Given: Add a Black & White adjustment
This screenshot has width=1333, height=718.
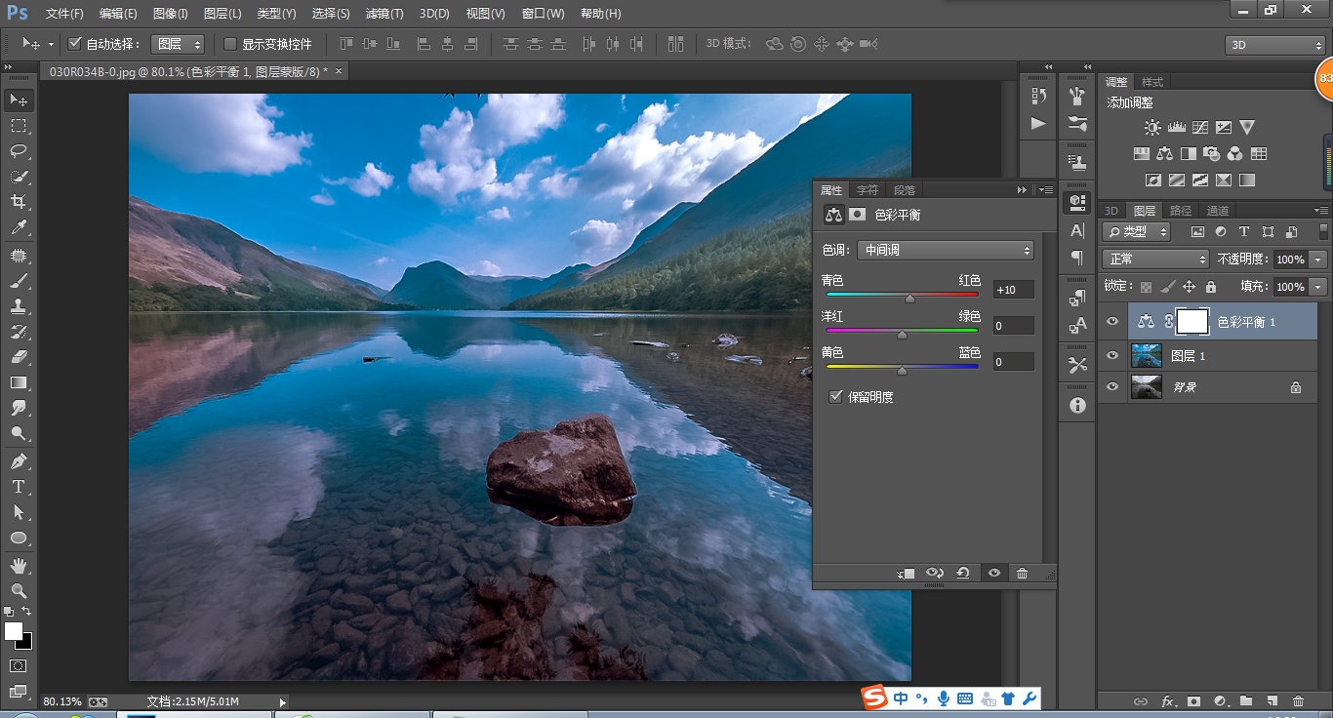Looking at the screenshot, I should 1188,154.
